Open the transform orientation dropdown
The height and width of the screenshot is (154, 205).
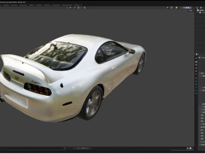tap(70, 8)
